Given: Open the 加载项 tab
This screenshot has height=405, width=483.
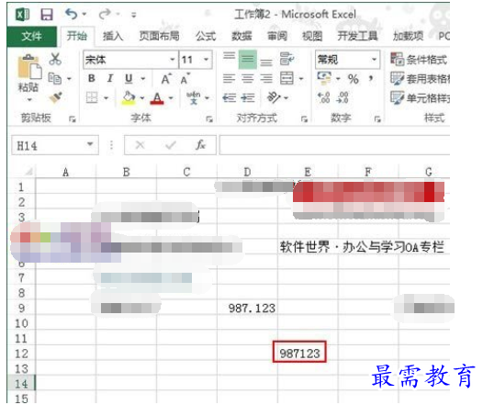Looking at the screenshot, I should point(408,36).
